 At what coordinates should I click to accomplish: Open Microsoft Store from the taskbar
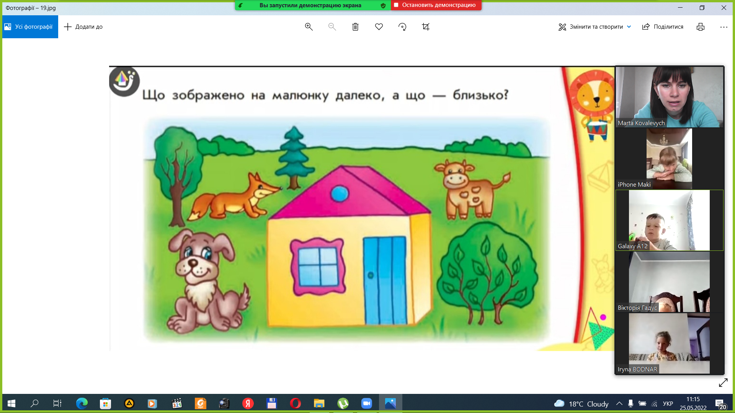(105, 403)
